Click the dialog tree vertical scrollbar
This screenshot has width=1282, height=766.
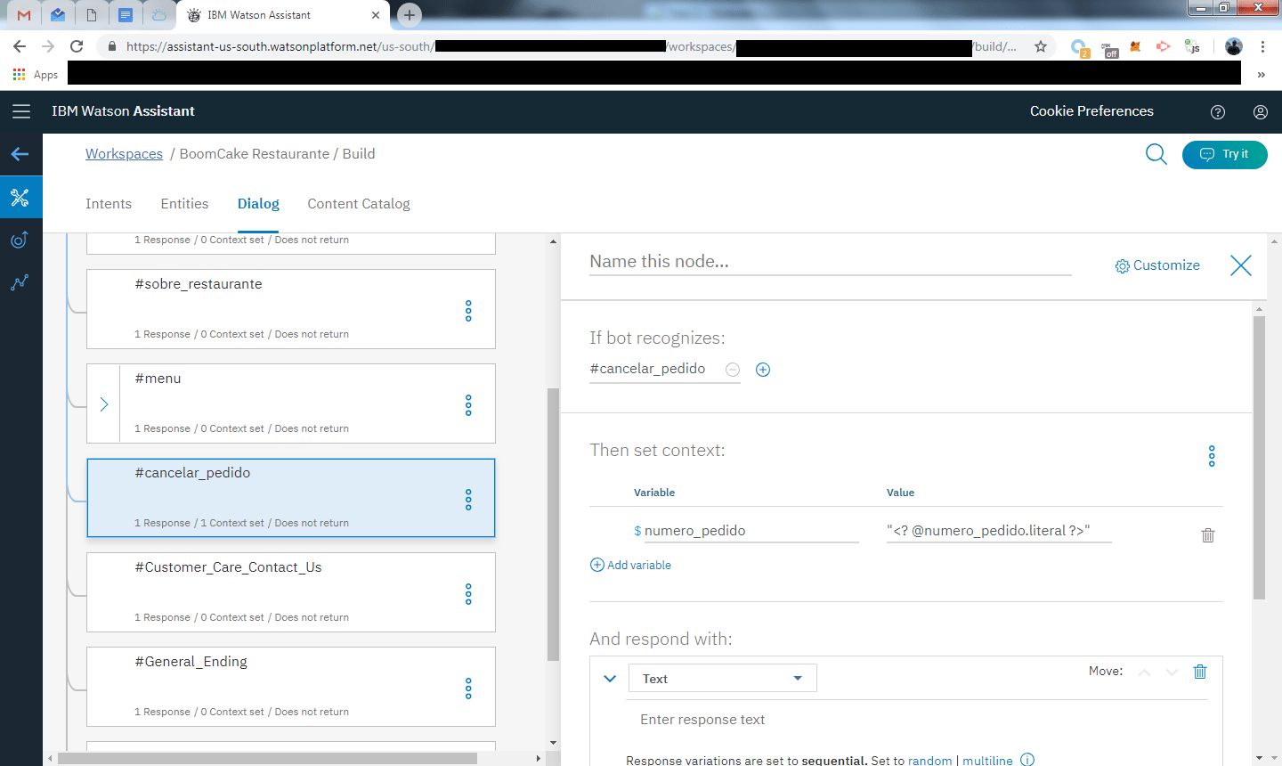coord(553,524)
